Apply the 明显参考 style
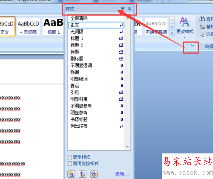213x179 pixels. click(x=96, y=113)
